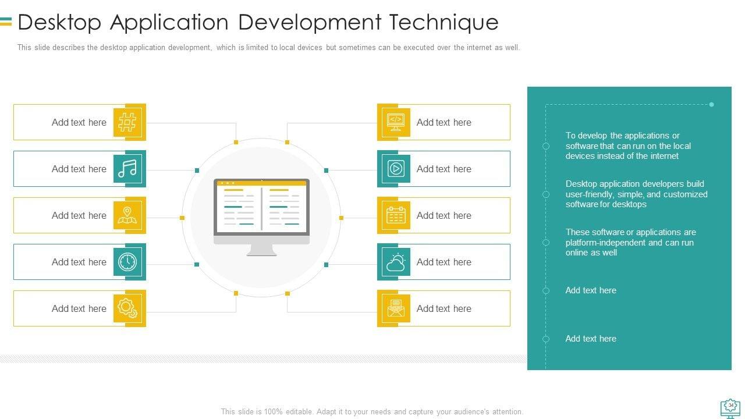
Task: Click the last 'Add text here' bullet in teal panel
Action: coord(590,339)
